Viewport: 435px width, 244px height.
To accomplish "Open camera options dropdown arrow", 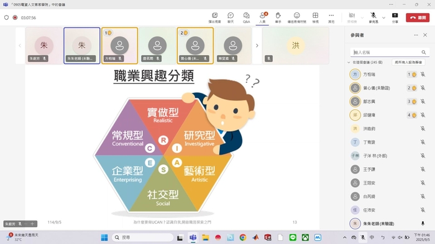I will [x=362, y=18].
